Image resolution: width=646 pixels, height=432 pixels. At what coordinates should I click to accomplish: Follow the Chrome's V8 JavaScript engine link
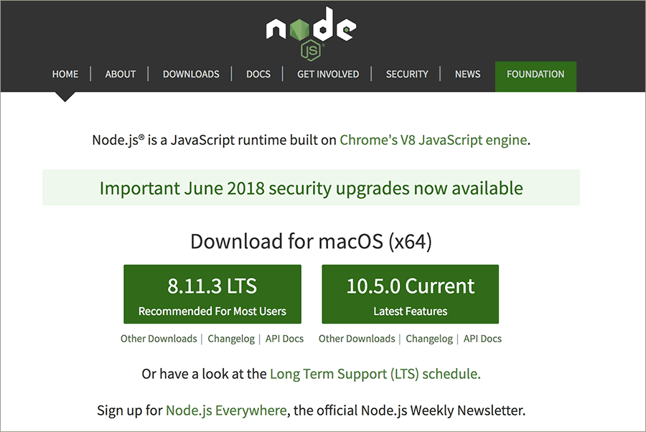tap(434, 140)
